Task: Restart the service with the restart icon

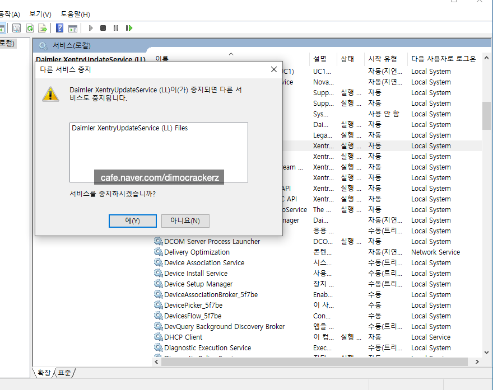Action: [x=129, y=28]
